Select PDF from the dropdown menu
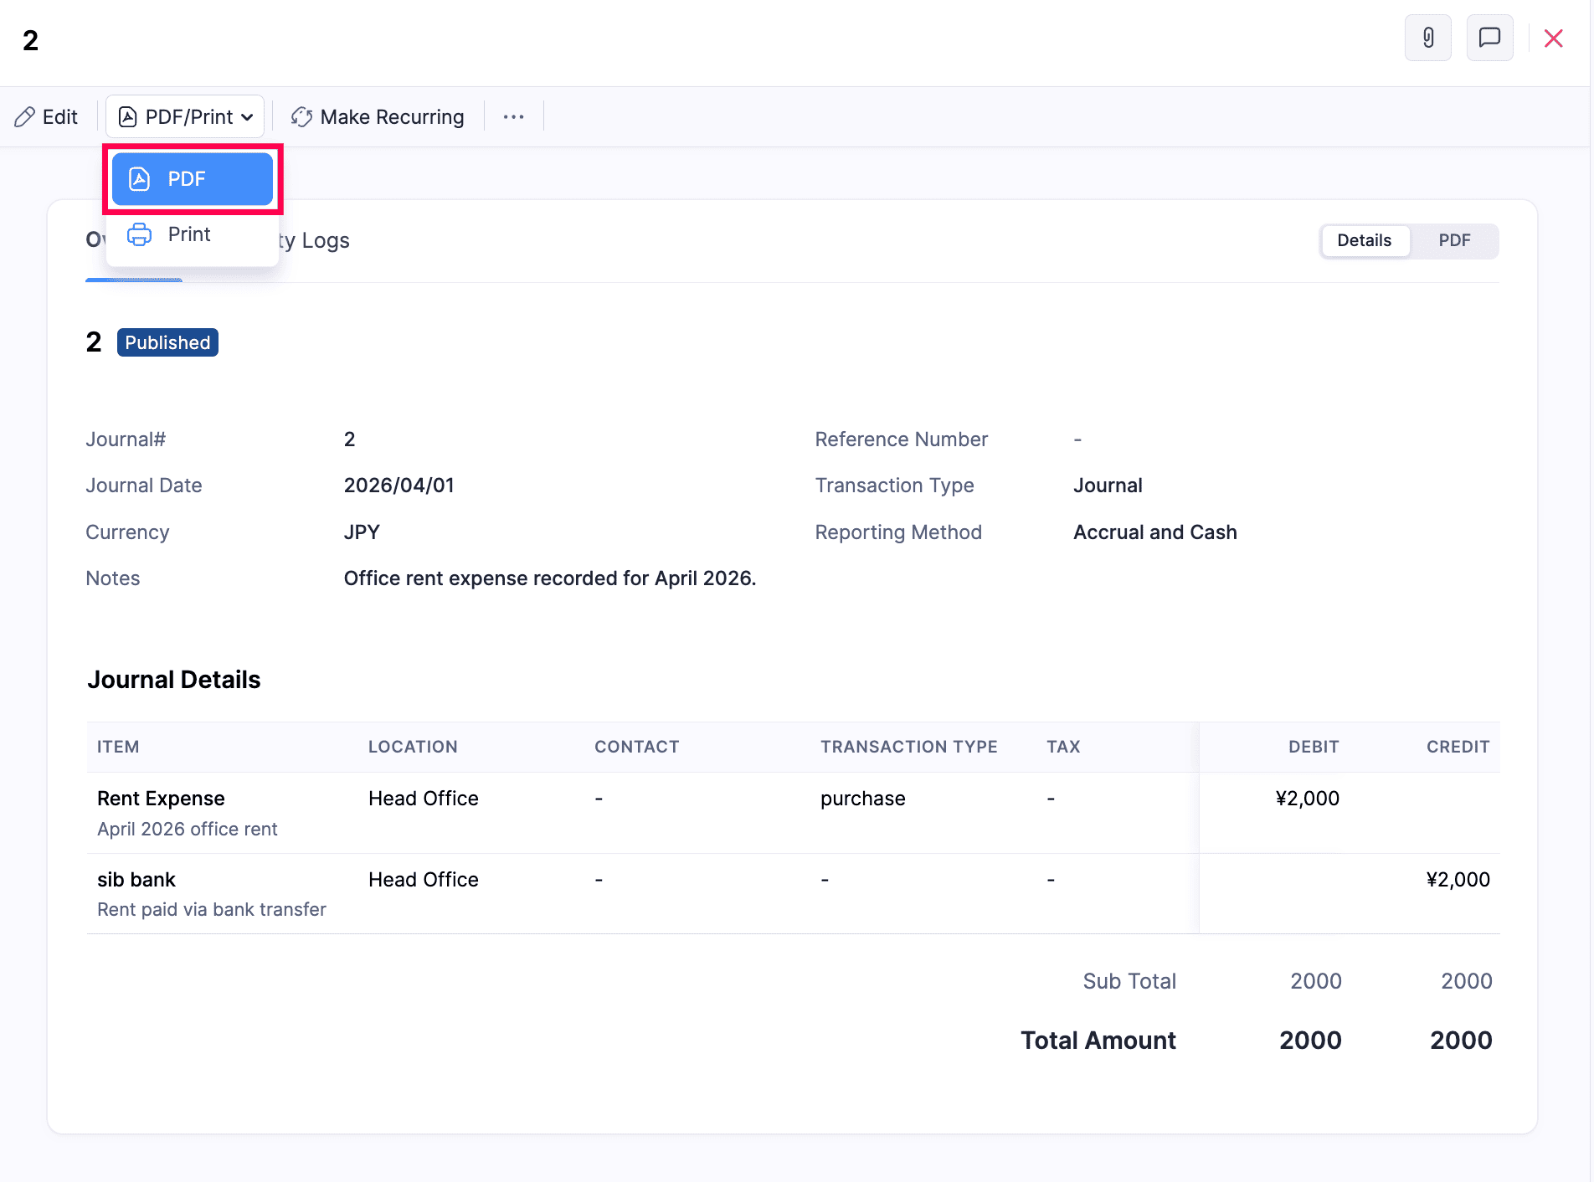The width and height of the screenshot is (1594, 1182). point(187,179)
